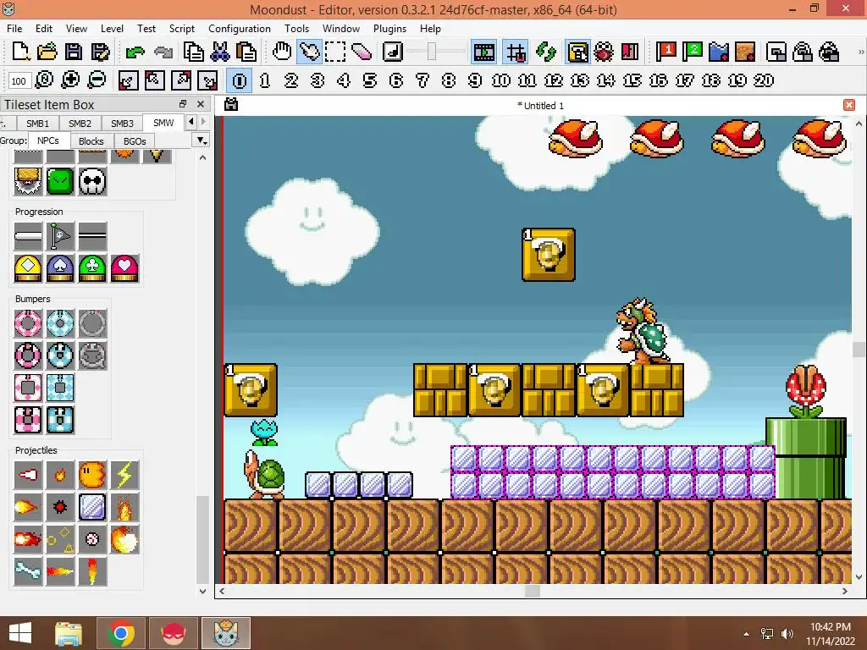Open the Script menu
The width and height of the screenshot is (867, 650).
pyautogui.click(x=182, y=28)
